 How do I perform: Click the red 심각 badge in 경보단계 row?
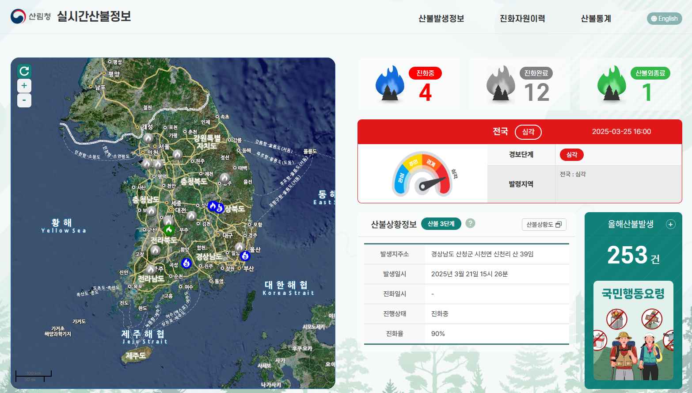point(572,155)
